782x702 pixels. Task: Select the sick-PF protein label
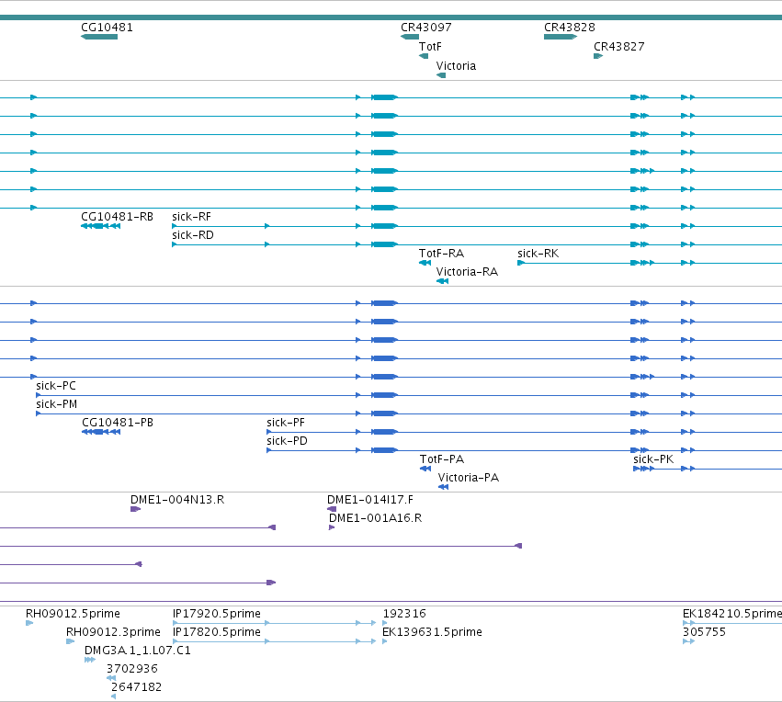pos(286,423)
